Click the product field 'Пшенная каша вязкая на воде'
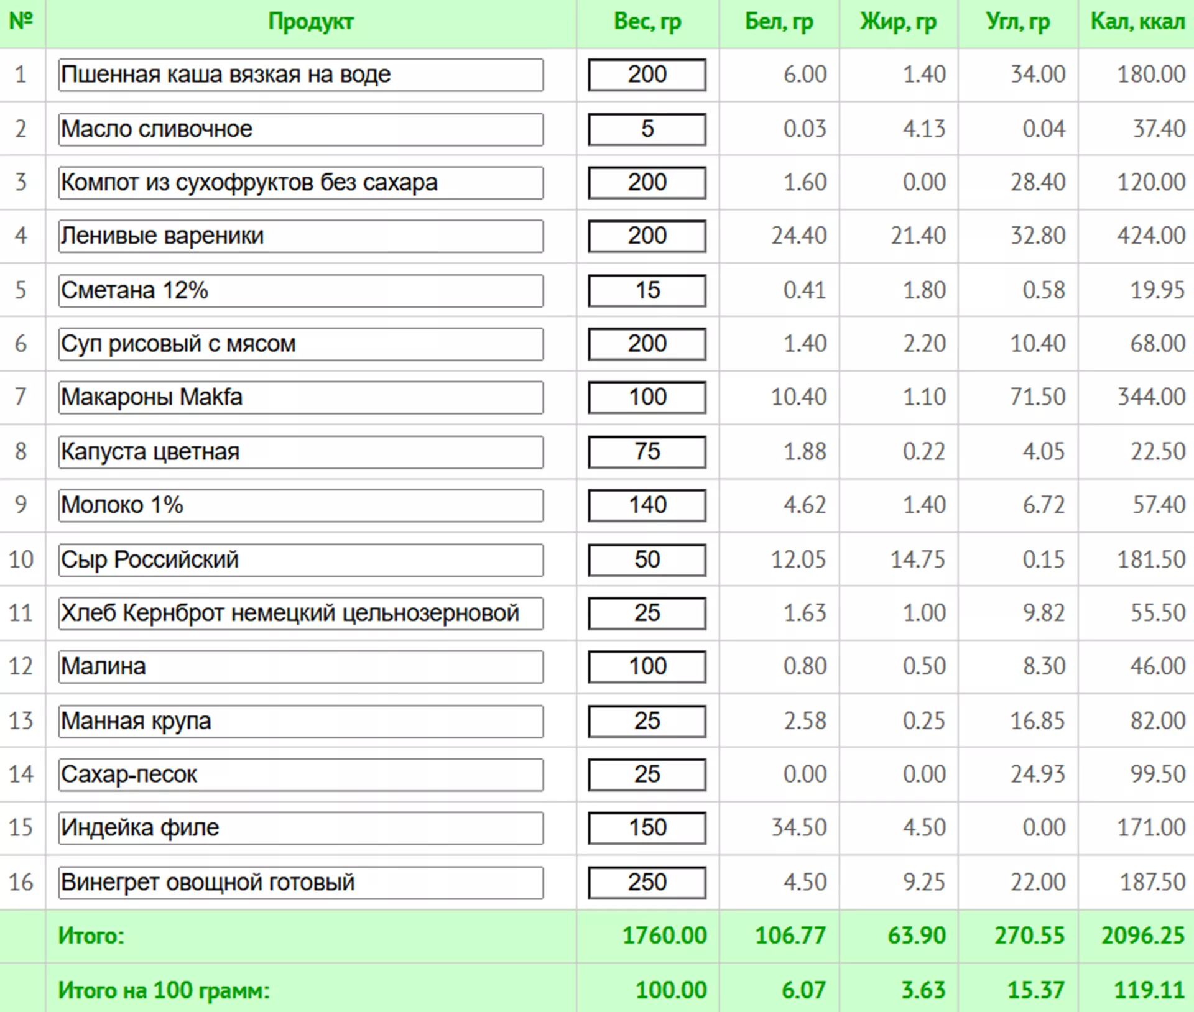 click(x=300, y=75)
